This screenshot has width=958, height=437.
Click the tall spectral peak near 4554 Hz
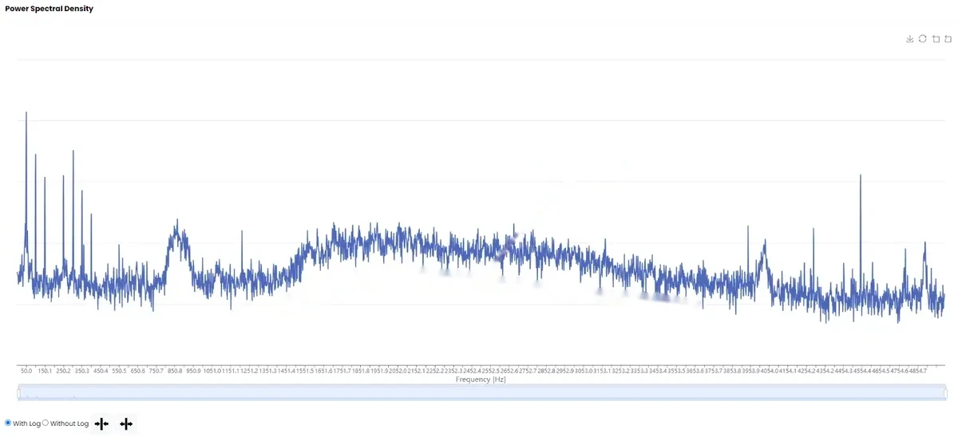861,176
